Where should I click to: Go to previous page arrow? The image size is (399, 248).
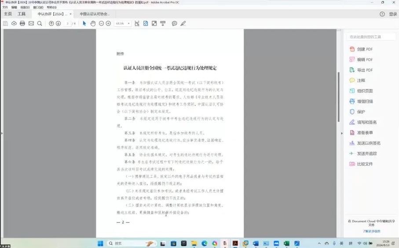(x=51, y=23)
